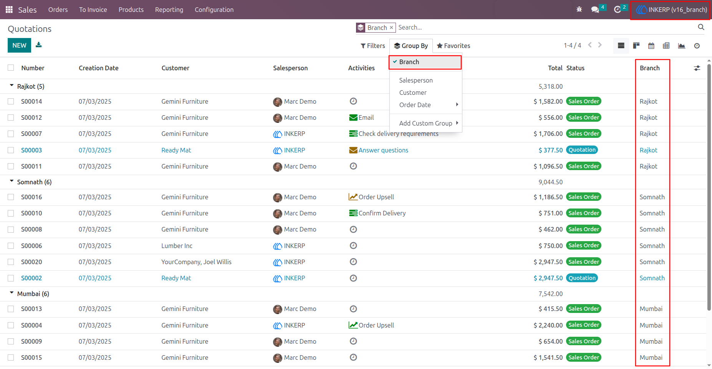Click the Search input field
This screenshot has height=369, width=712.
[545, 27]
